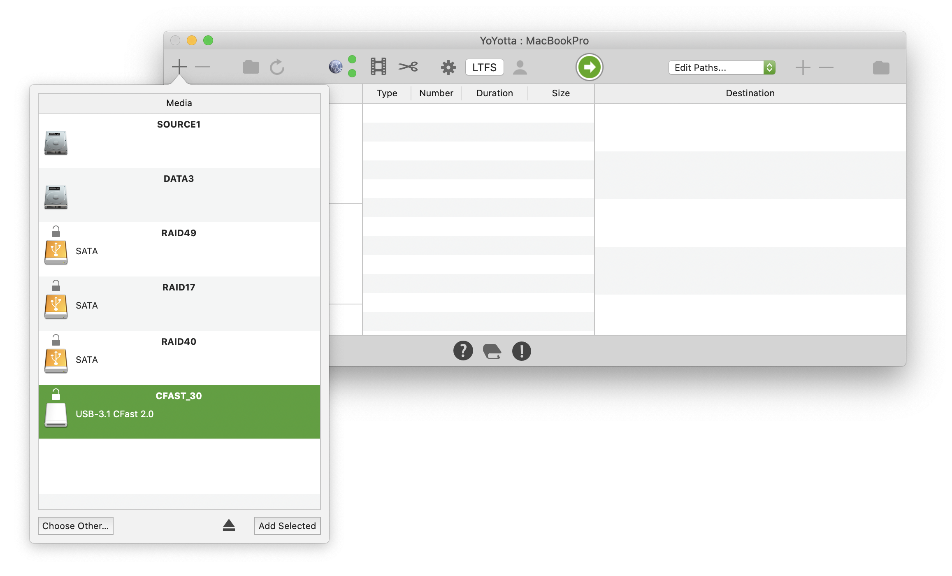Select the CFAST_30 card row
The image size is (952, 576).
pyautogui.click(x=179, y=412)
